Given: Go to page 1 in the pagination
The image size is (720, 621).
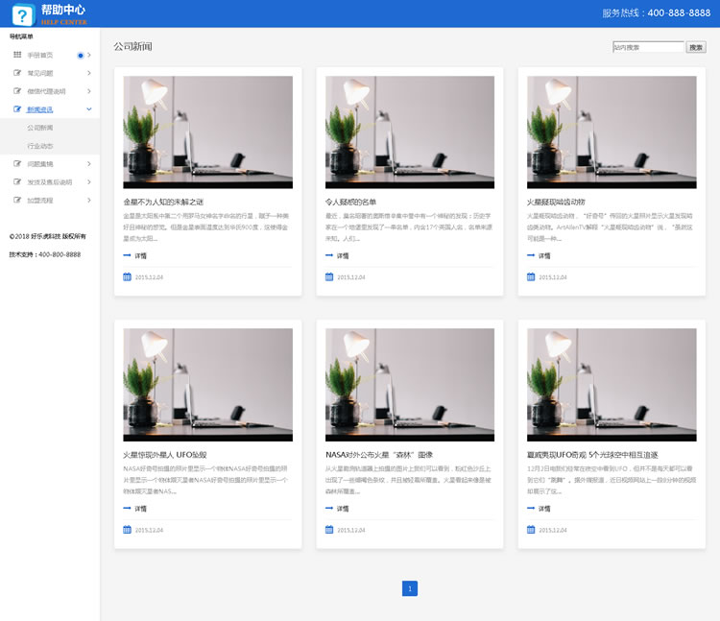Looking at the screenshot, I should (x=410, y=588).
